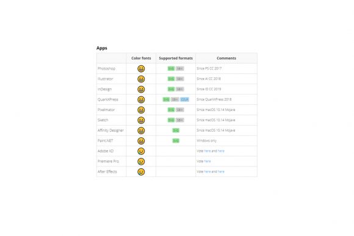This screenshot has height=236, width=354.
Task: Click the grinning emoji next to Illustrator
Action: click(x=141, y=79)
